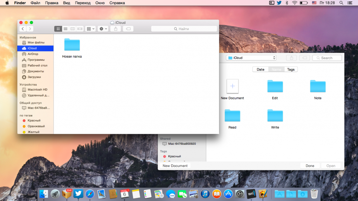Screen dimensions: 358x201
Task: Click the Edit Tags icon in Finder toolbar
Action: pos(128,29)
